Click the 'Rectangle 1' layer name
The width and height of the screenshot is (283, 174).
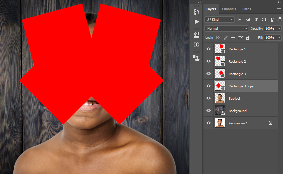[237, 49]
